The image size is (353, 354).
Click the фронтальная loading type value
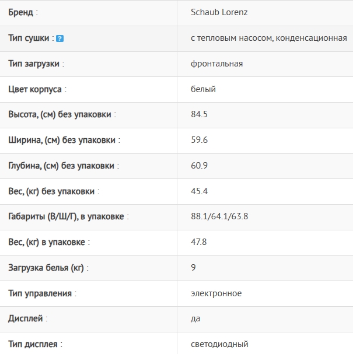pyautogui.click(x=216, y=64)
